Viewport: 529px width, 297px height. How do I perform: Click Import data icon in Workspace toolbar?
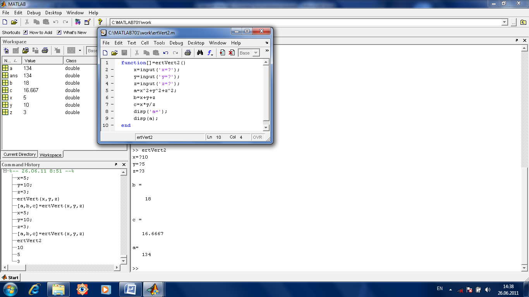[26, 50]
